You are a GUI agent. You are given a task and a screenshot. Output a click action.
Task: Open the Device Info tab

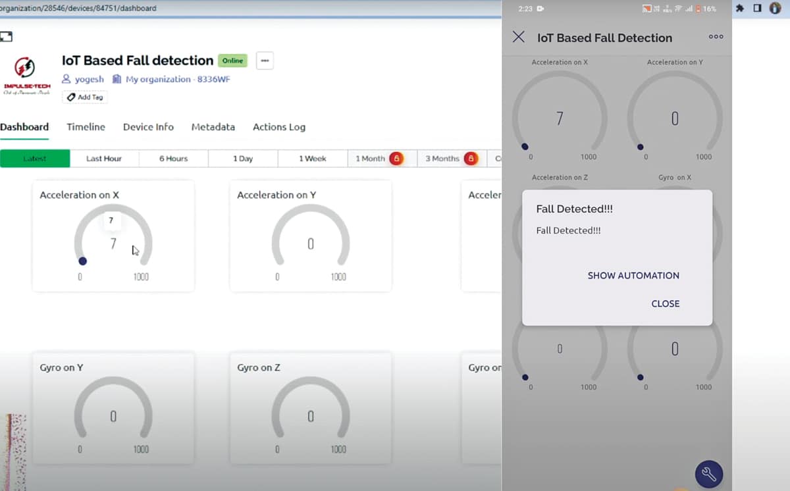pos(148,127)
